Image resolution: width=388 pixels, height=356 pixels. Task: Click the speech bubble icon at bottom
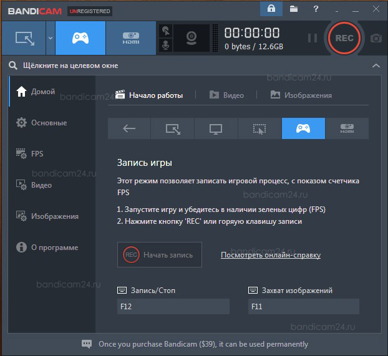pyautogui.click(x=87, y=344)
